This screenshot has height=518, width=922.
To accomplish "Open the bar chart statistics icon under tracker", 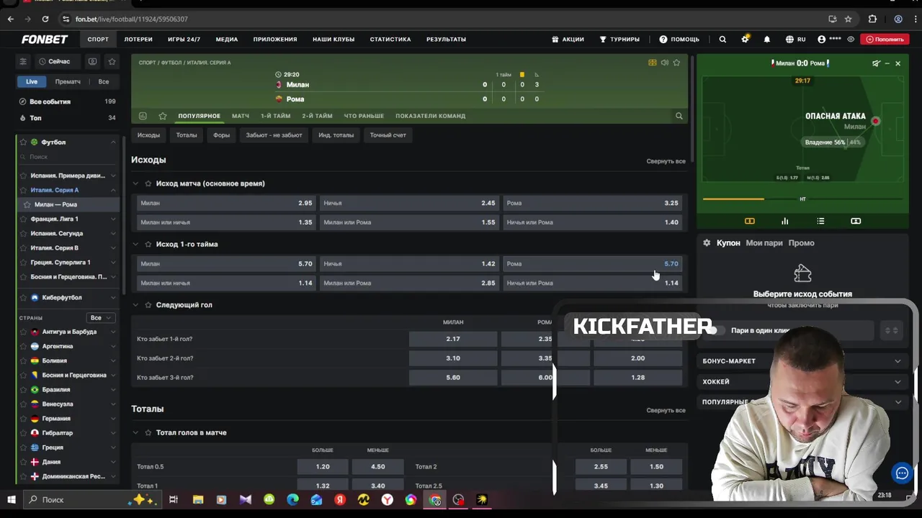I will point(785,221).
